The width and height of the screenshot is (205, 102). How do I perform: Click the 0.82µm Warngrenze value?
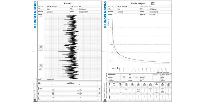(x=162, y=79)
